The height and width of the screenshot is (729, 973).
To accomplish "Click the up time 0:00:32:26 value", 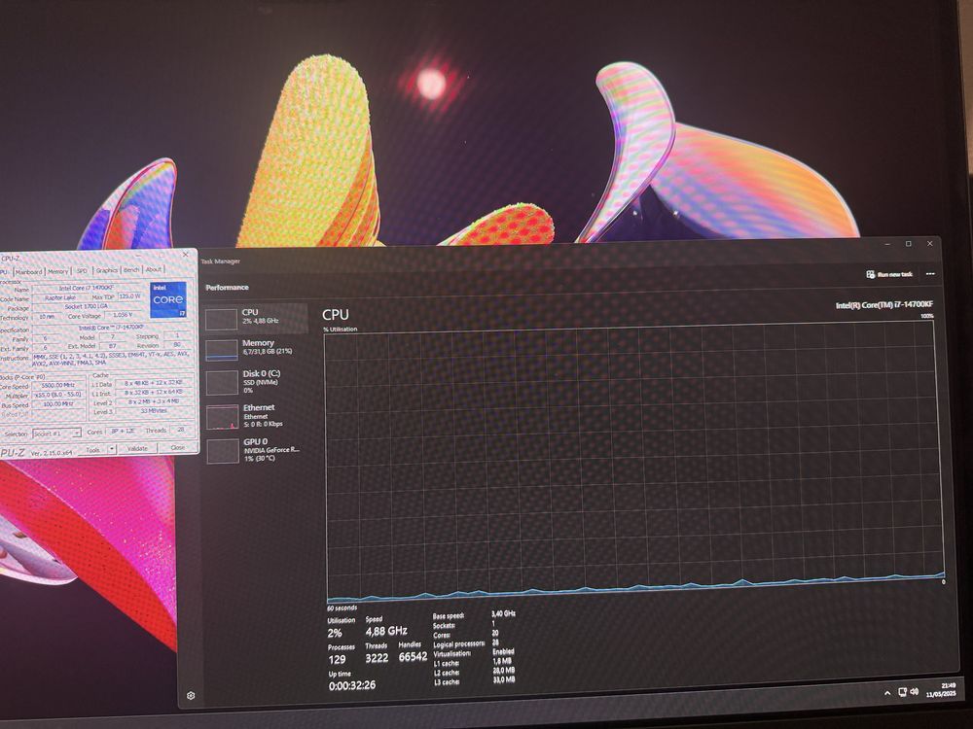I will pyautogui.click(x=352, y=685).
